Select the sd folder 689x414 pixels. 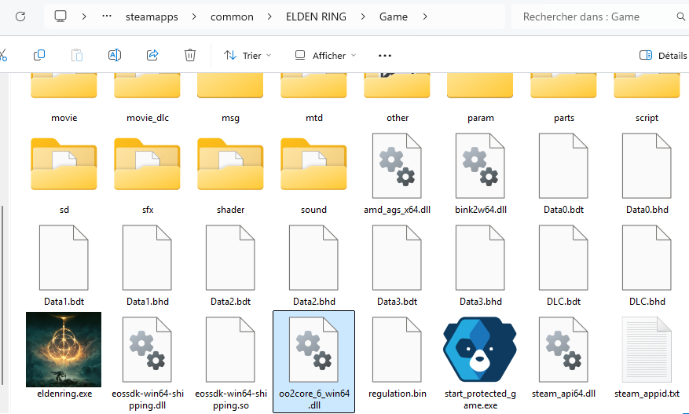tap(64, 174)
